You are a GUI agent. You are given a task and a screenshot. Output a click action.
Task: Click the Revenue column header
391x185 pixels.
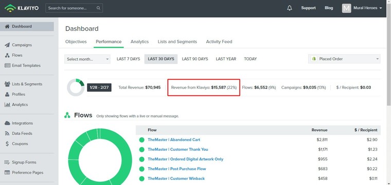(x=319, y=130)
